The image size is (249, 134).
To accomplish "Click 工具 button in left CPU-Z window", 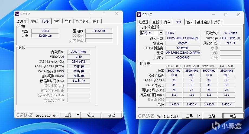I will pos(68,115).
